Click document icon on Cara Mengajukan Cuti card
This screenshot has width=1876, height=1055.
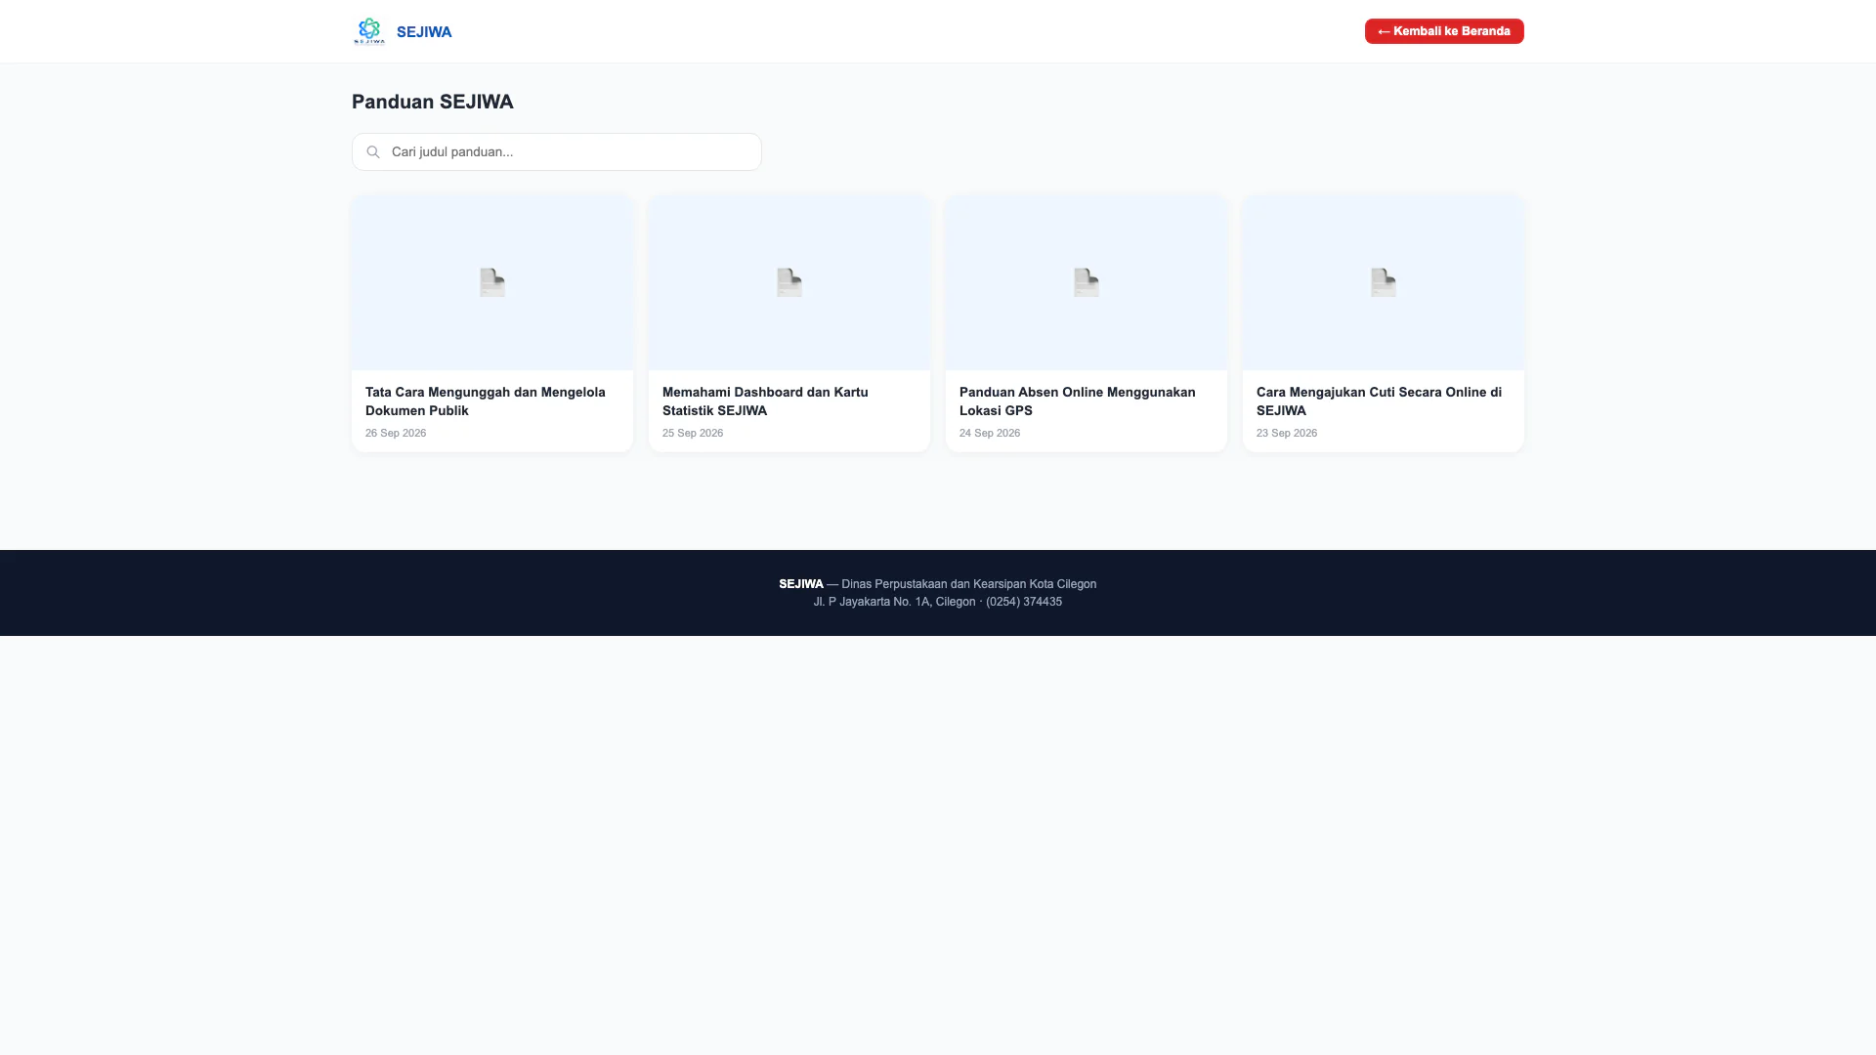click(1384, 282)
